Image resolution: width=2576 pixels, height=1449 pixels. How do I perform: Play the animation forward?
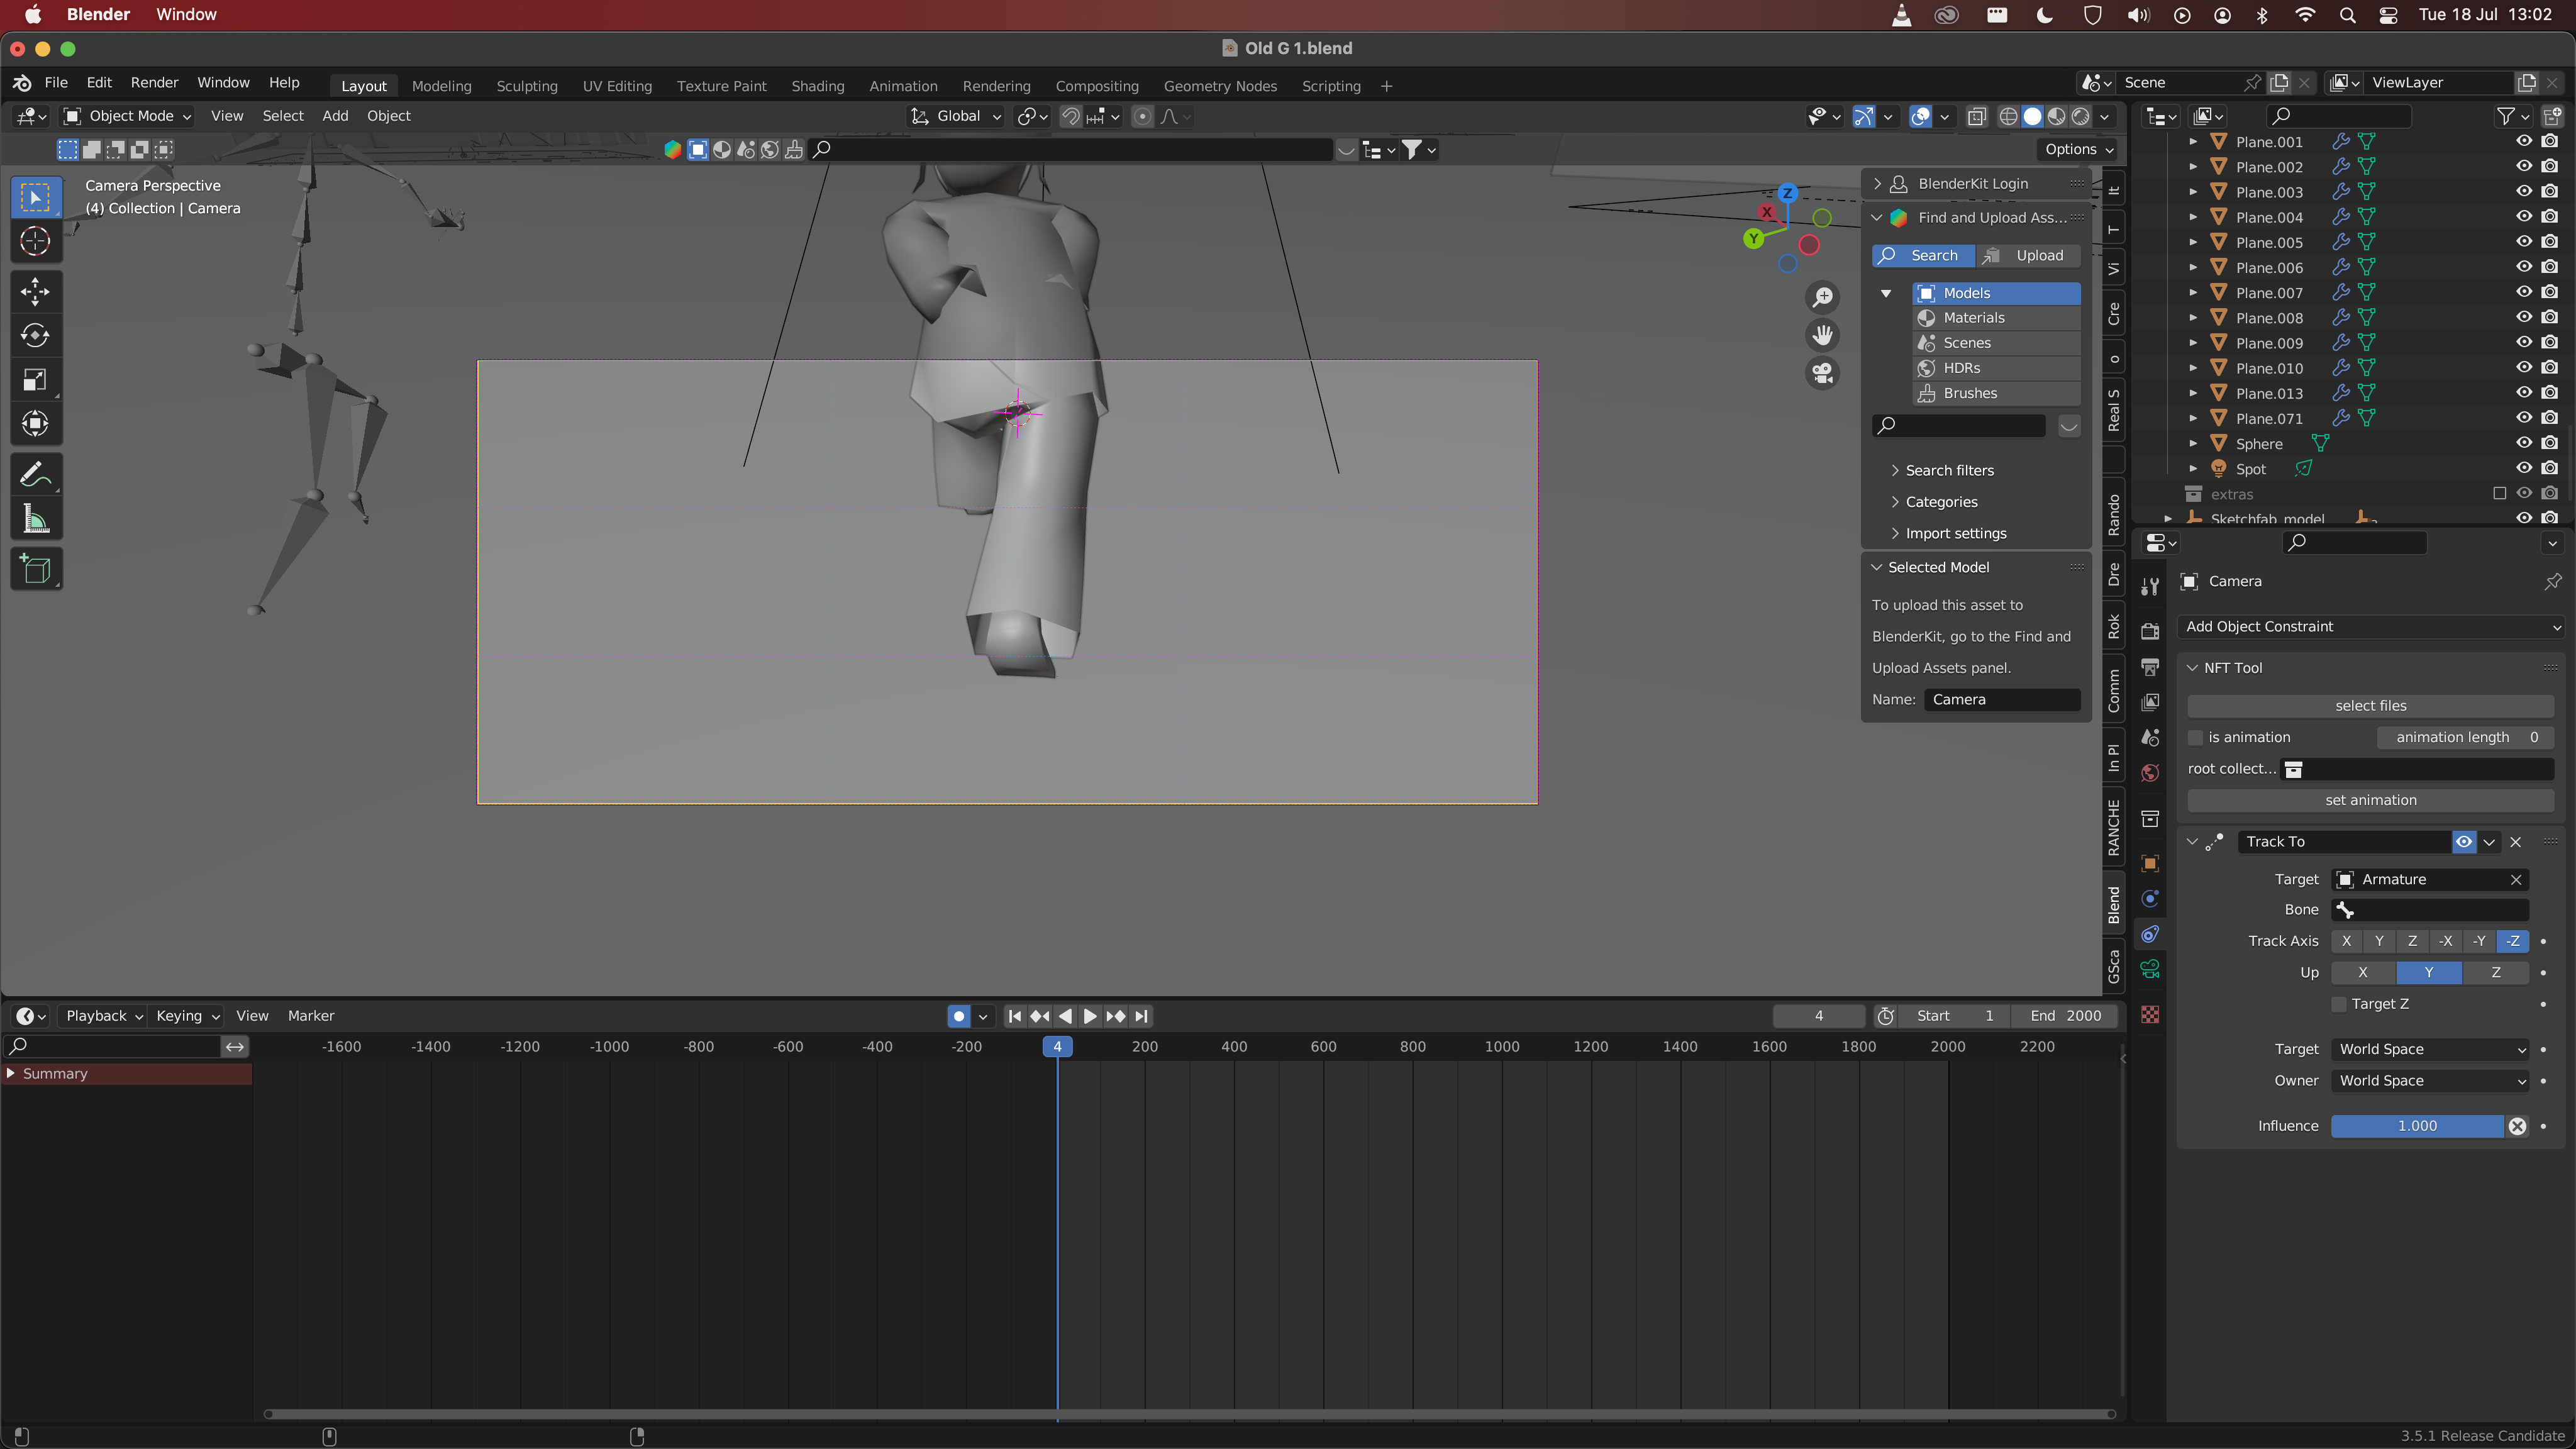click(1090, 1016)
